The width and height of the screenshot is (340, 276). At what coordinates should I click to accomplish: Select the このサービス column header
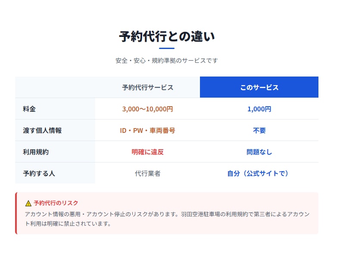coord(259,87)
